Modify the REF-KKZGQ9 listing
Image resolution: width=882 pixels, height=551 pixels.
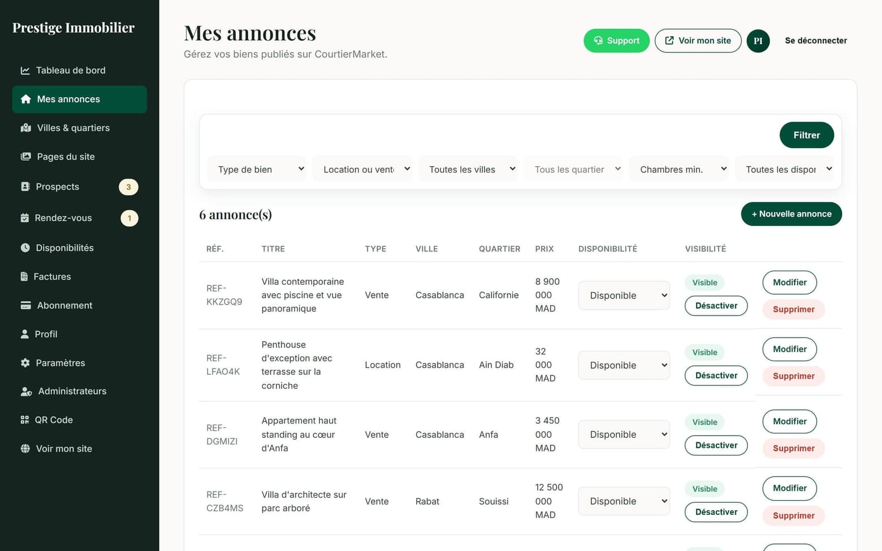pos(789,283)
